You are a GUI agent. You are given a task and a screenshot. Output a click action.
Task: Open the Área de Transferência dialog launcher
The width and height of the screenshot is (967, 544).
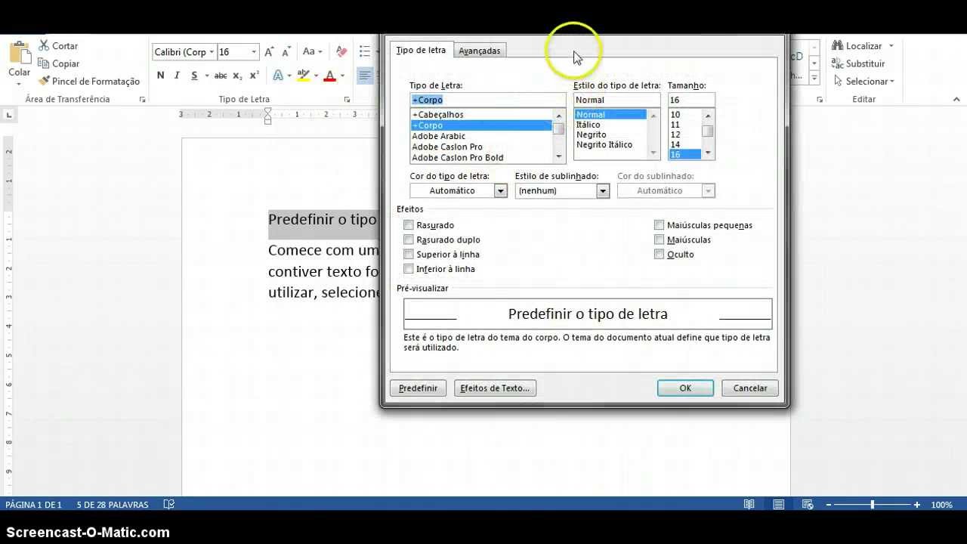(x=142, y=100)
